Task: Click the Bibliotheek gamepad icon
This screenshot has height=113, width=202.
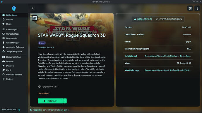Action: coord(4,15)
